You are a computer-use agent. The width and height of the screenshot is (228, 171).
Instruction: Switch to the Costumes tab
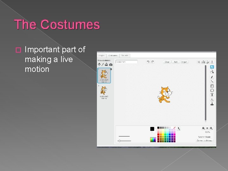pyautogui.click(x=113, y=55)
